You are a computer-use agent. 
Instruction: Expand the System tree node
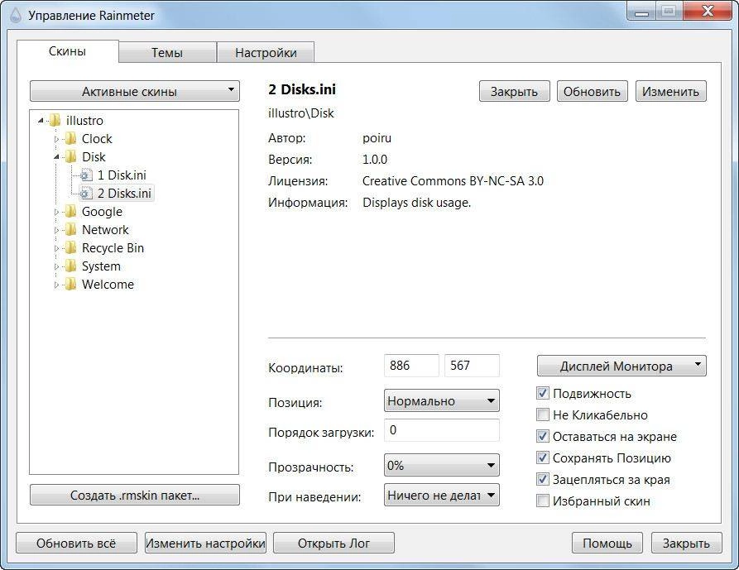56,267
